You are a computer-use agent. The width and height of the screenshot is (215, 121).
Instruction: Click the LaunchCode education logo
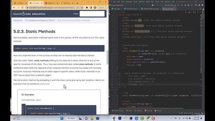tap(29, 14)
